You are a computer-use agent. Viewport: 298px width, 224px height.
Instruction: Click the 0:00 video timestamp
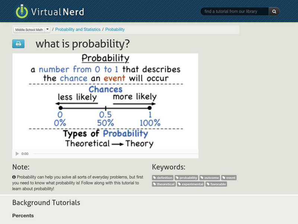[25, 153]
